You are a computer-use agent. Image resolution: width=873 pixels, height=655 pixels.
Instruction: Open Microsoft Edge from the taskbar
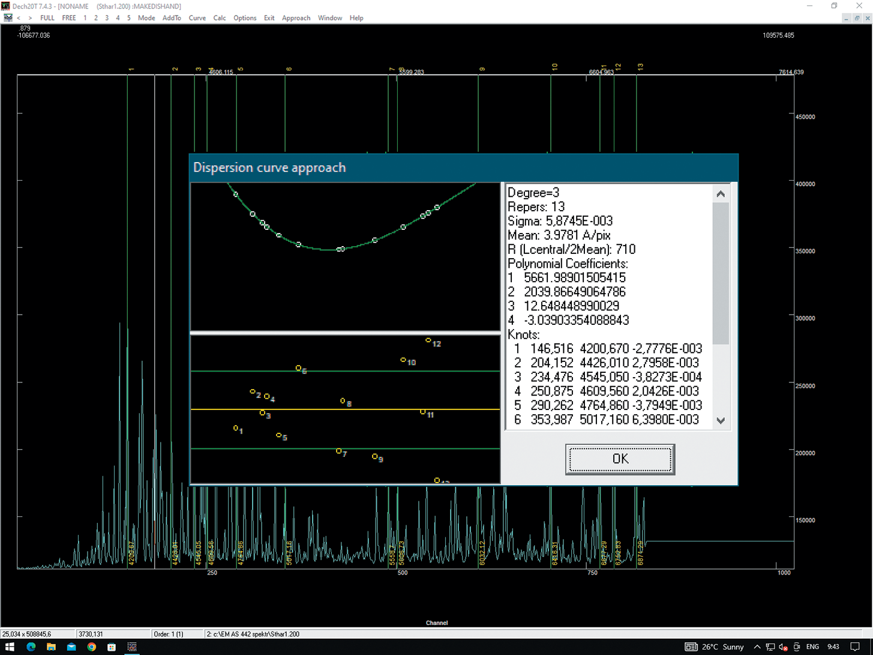click(31, 647)
